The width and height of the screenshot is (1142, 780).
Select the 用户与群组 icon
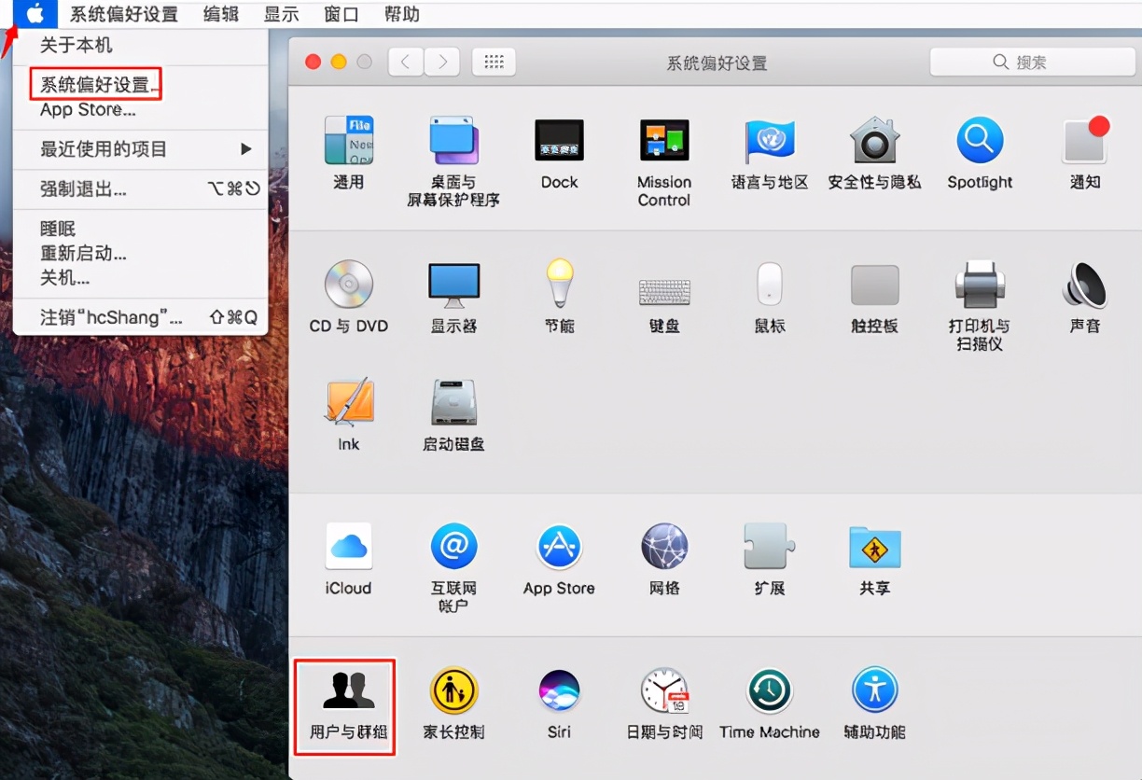pos(344,695)
